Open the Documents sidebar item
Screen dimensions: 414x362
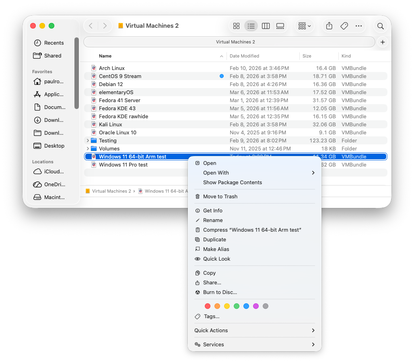click(x=49, y=107)
